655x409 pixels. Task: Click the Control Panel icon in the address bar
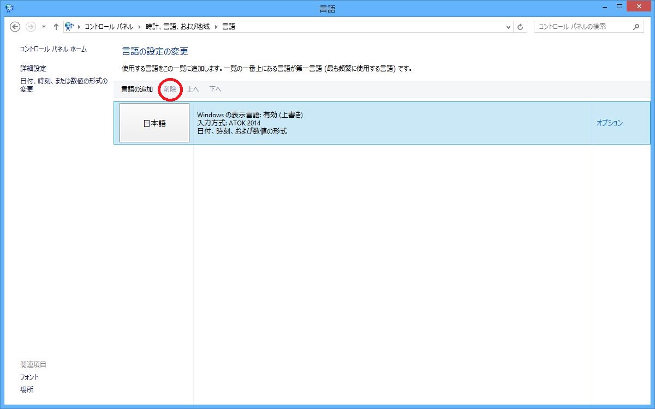69,27
